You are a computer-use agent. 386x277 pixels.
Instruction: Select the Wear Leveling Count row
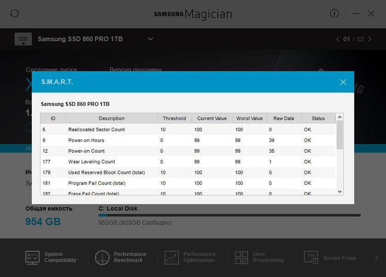pyautogui.click(x=184, y=162)
